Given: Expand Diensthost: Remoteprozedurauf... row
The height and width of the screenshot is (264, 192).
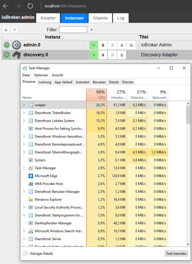Looking at the screenshot, I should point(24,144).
